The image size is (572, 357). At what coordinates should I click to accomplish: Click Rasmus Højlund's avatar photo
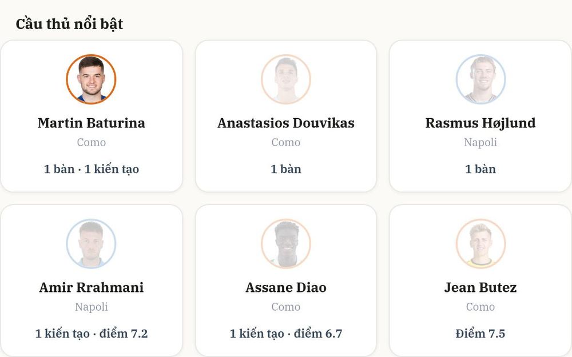tap(481, 79)
